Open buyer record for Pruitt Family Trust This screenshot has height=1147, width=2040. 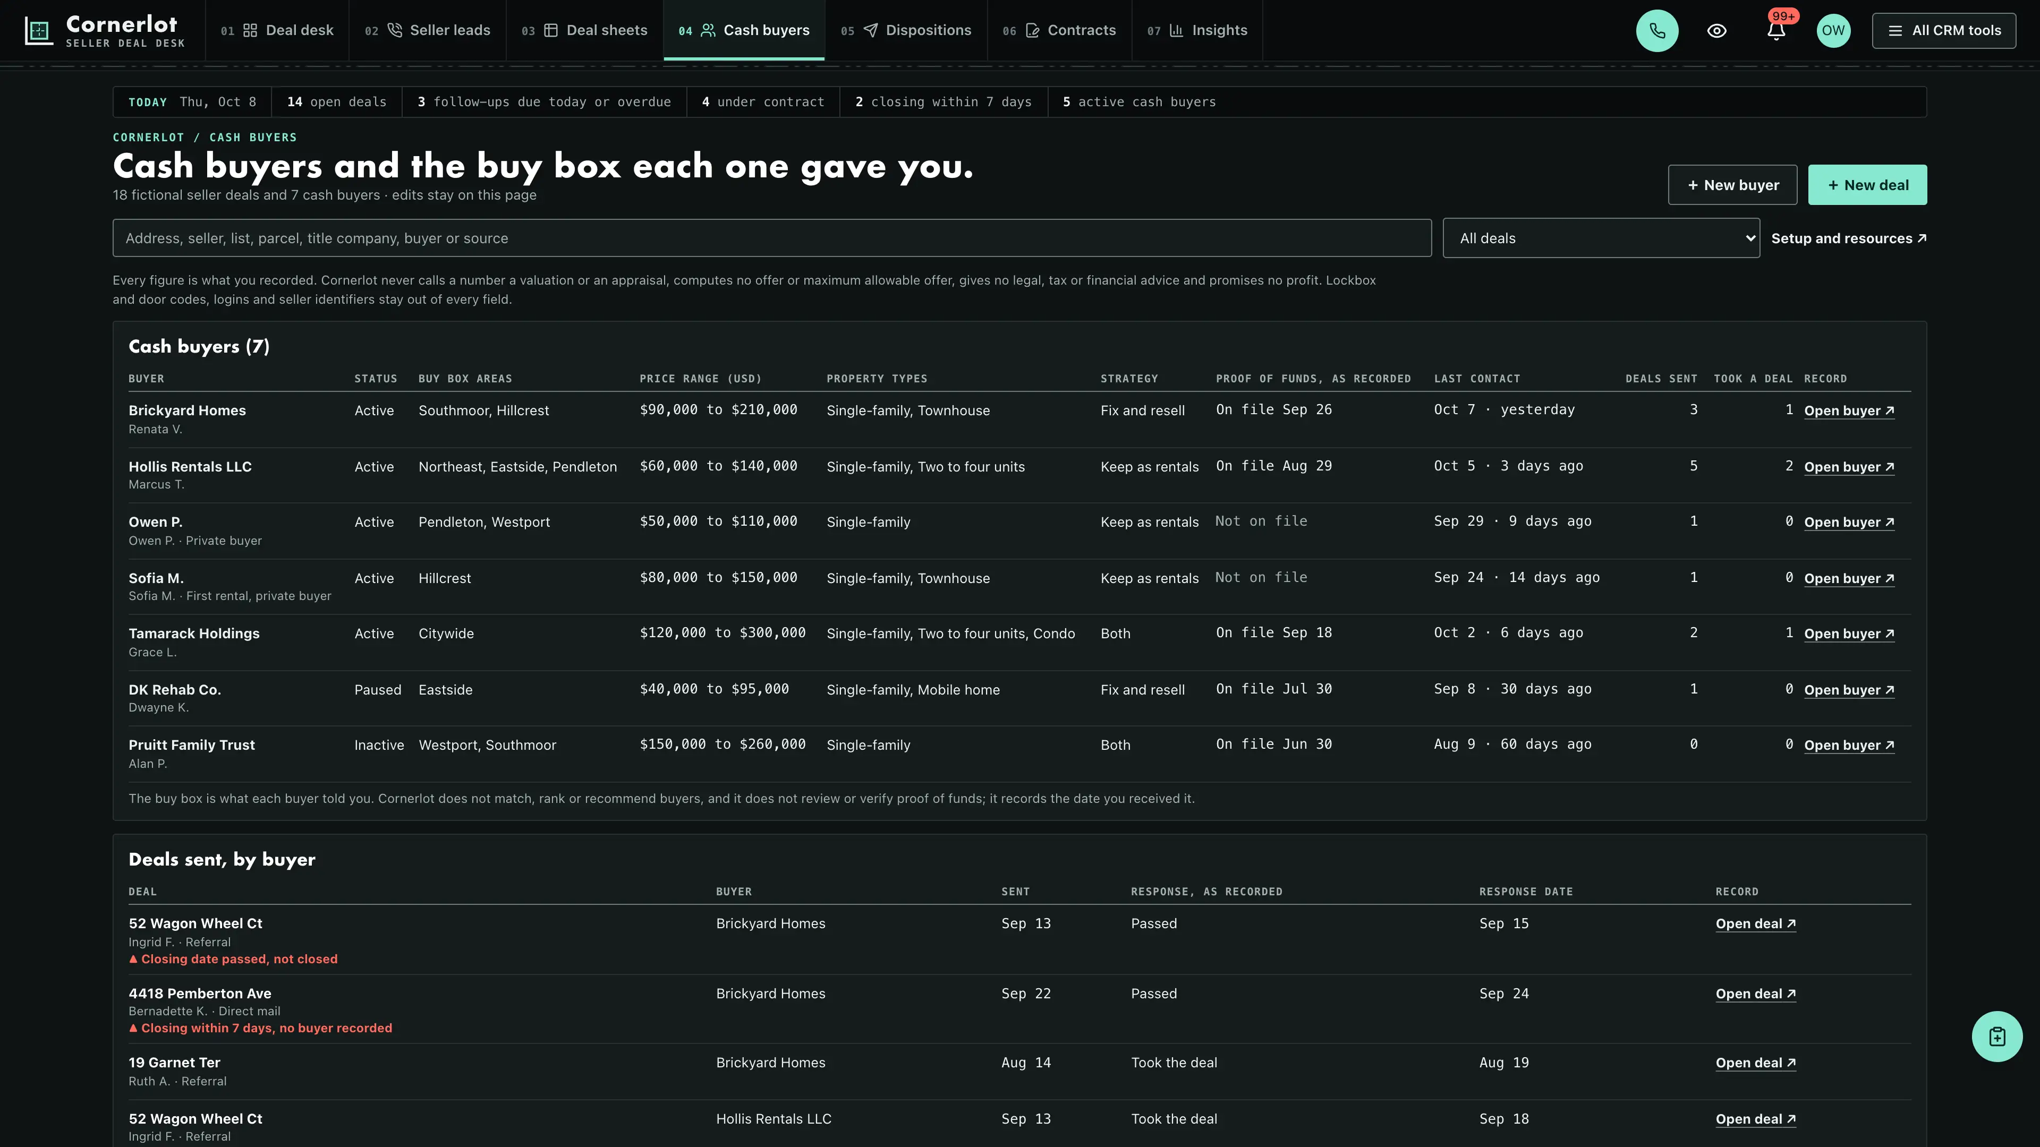pos(1849,745)
